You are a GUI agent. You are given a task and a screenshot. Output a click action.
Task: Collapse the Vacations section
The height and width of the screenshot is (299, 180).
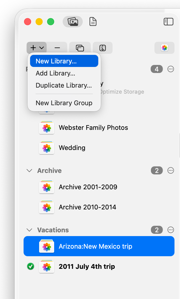click(29, 230)
